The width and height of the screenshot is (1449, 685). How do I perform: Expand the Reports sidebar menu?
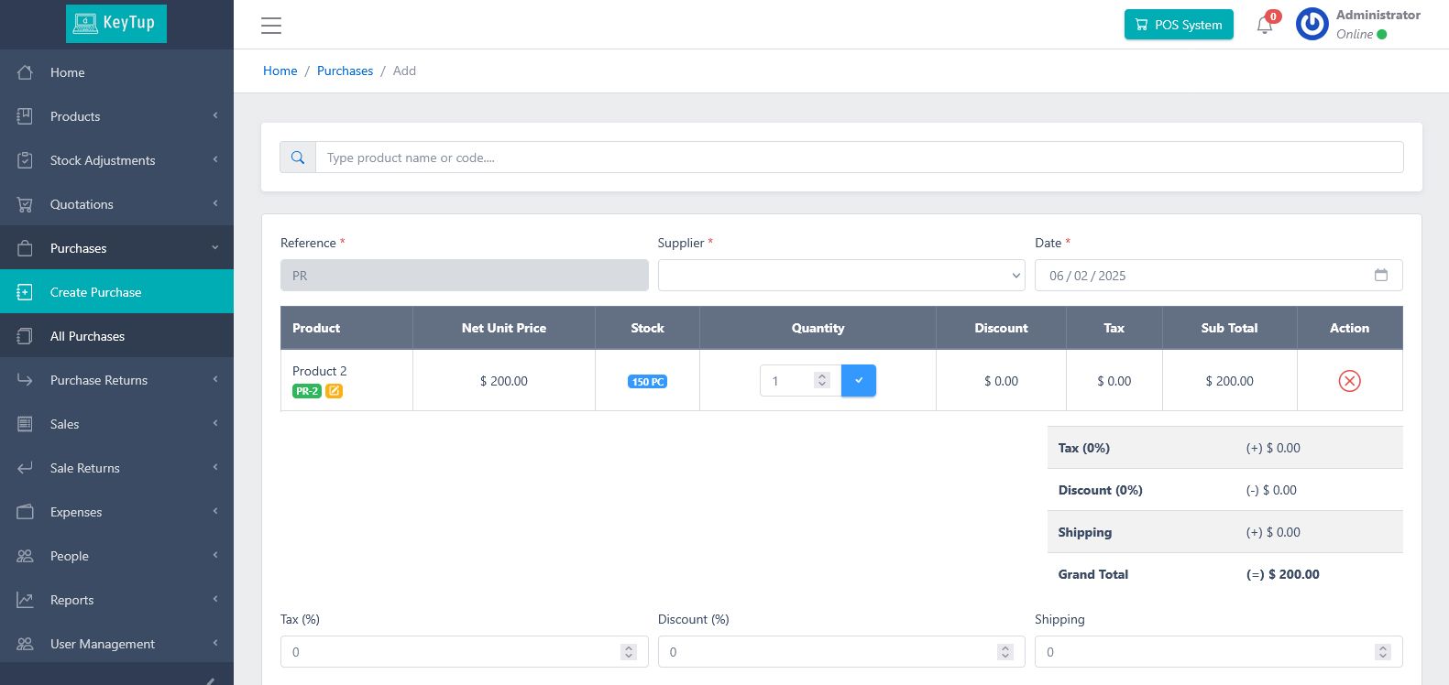(x=116, y=600)
